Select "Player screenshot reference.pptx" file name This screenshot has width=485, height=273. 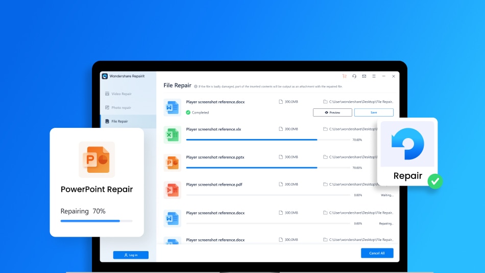click(215, 157)
